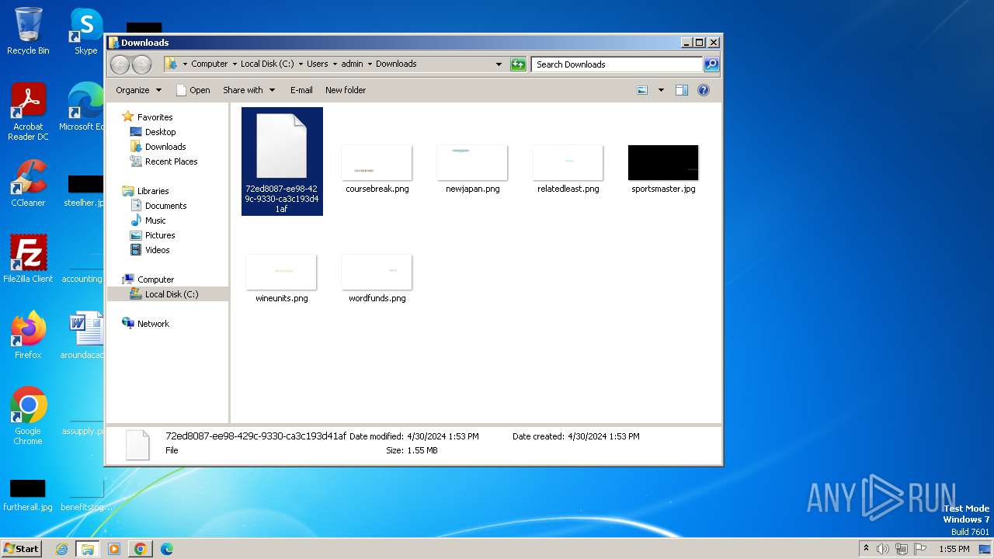Open Windows Media Player from taskbar
The width and height of the screenshot is (994, 559).
tap(114, 549)
